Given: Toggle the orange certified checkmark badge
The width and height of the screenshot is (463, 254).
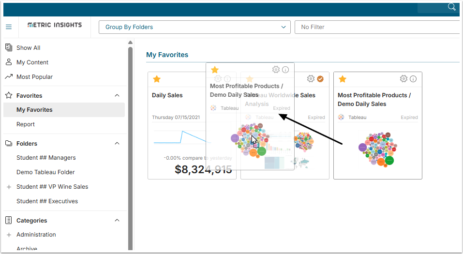Looking at the screenshot, I should (x=320, y=79).
